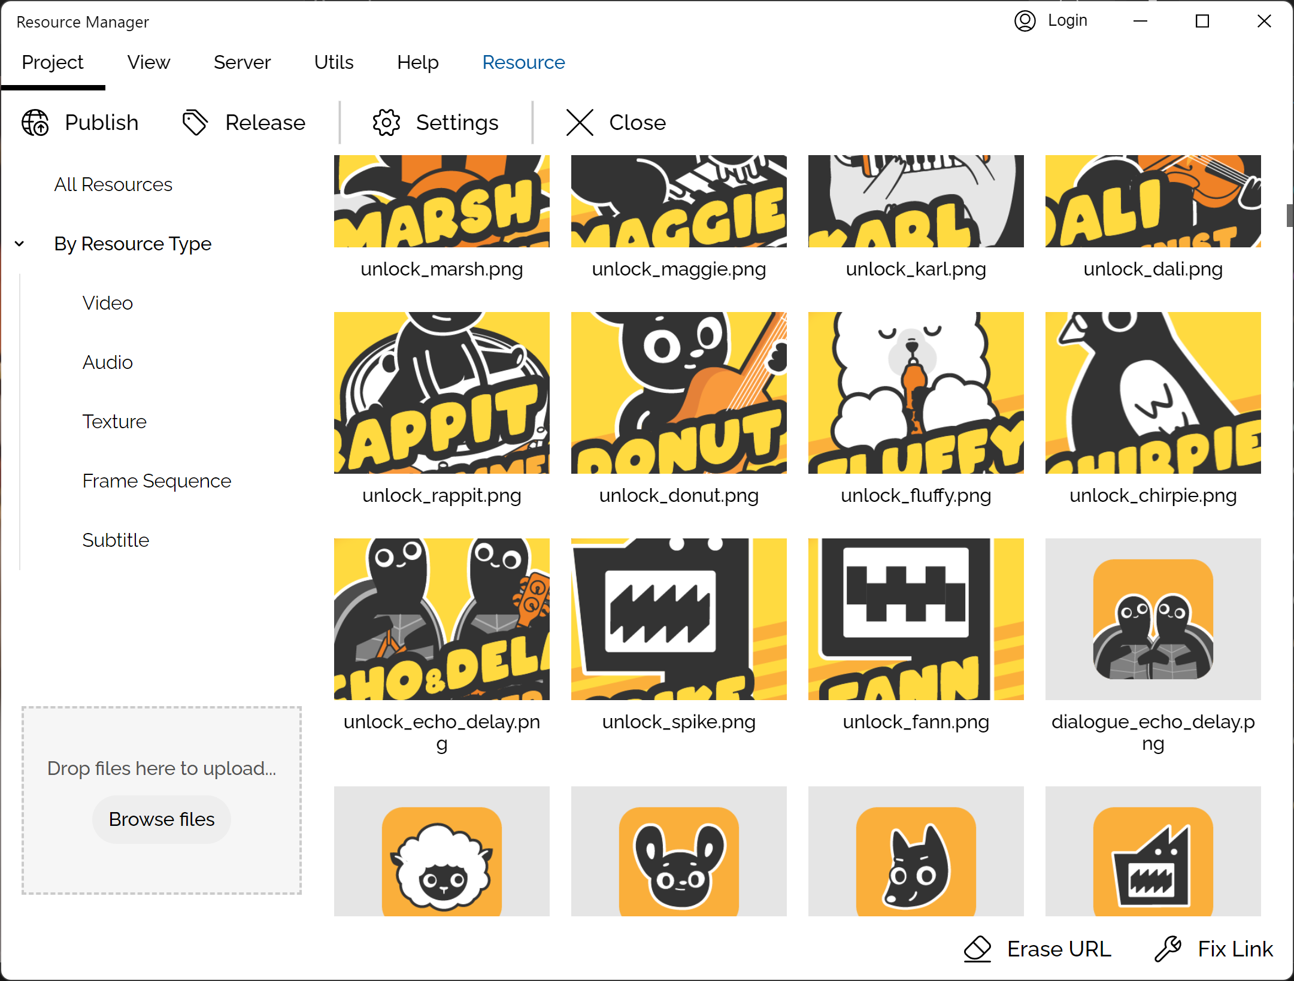The width and height of the screenshot is (1294, 981).
Task: Select the unlock_donut.png thumbnail
Action: tap(679, 393)
